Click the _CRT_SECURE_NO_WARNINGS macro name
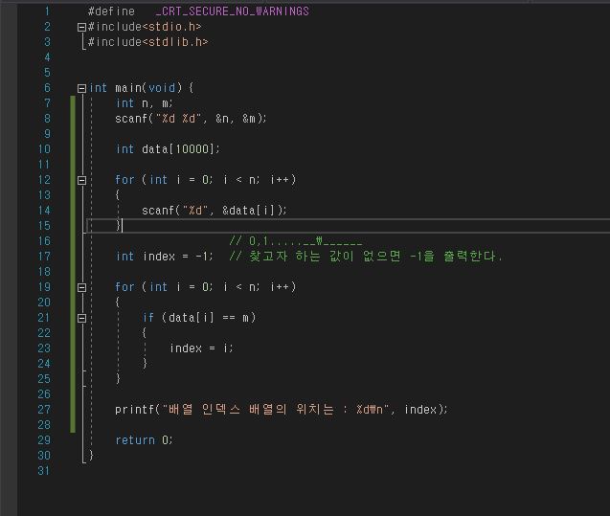 [x=233, y=11]
